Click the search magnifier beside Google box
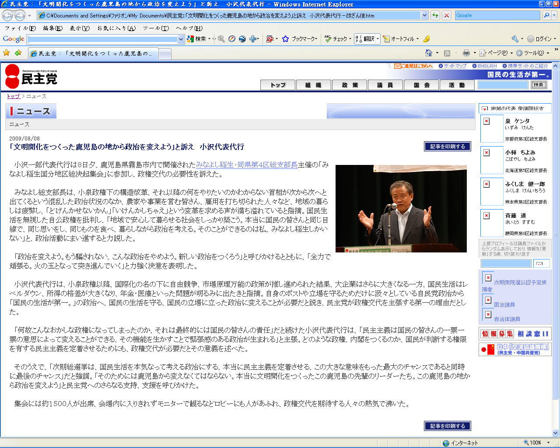 click(x=546, y=15)
